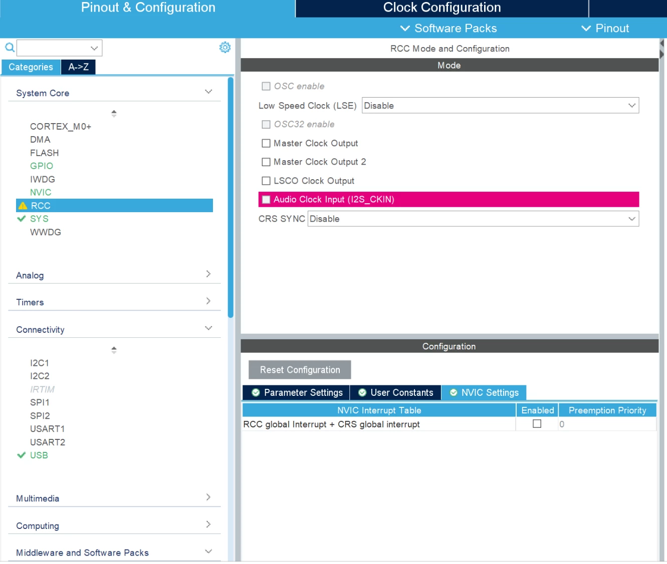Select the A->Z tab
667x564 pixels.
click(79, 67)
